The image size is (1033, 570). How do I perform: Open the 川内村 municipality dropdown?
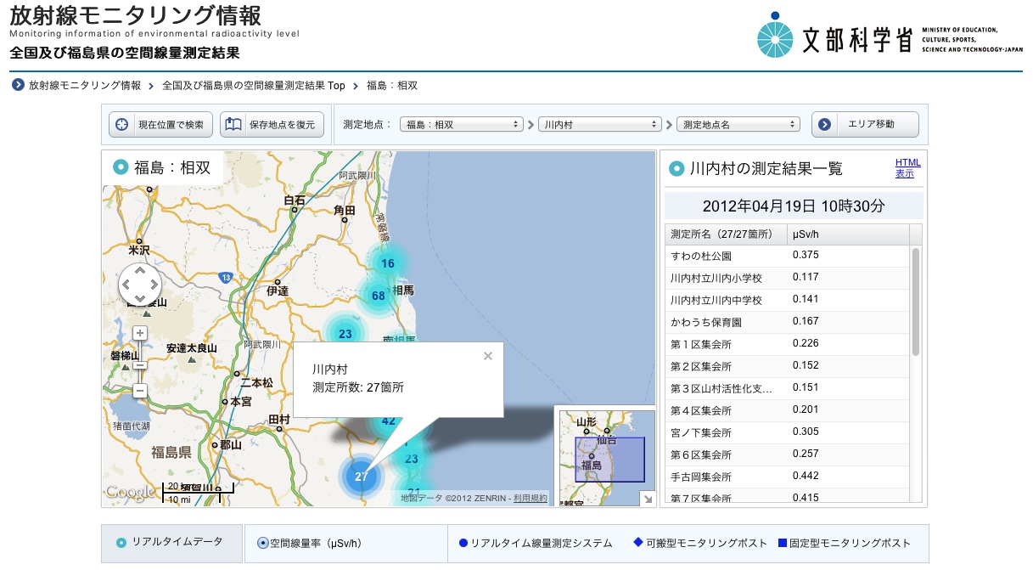(x=601, y=124)
